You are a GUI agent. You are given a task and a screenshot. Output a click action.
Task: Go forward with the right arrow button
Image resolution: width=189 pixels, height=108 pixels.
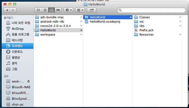13,10
